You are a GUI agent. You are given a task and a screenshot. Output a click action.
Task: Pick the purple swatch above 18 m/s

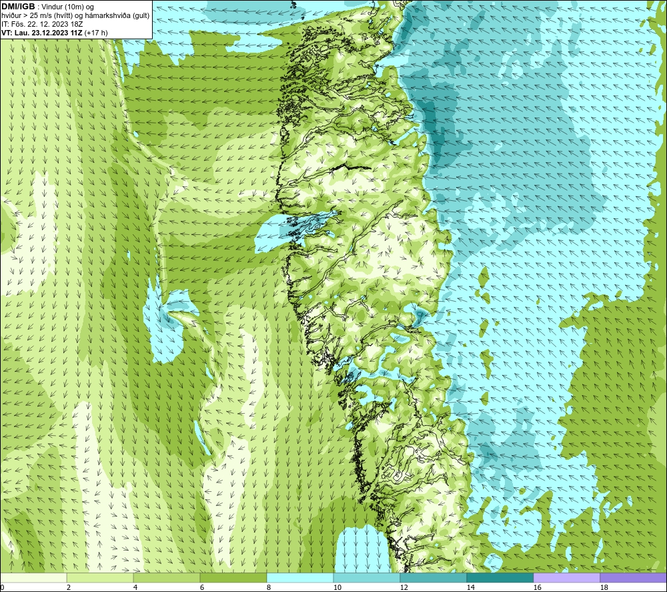point(633,578)
